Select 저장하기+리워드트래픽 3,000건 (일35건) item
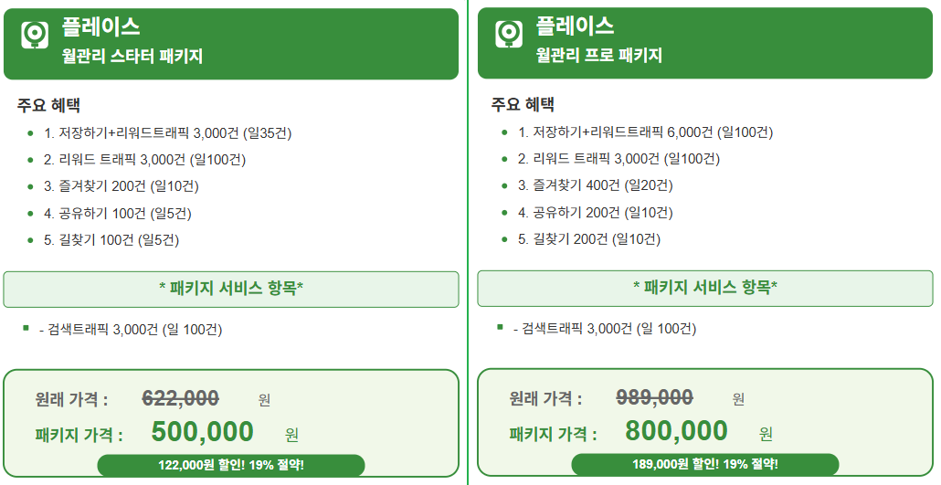 167,132
